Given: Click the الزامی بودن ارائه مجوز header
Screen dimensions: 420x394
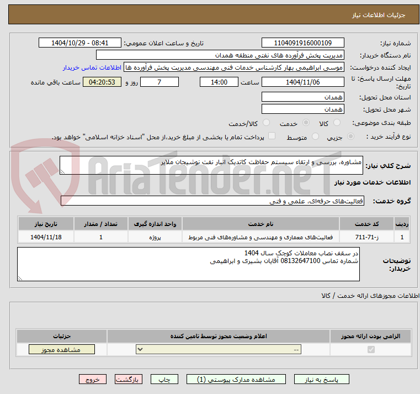Looking at the screenshot, I should [x=370, y=336].
